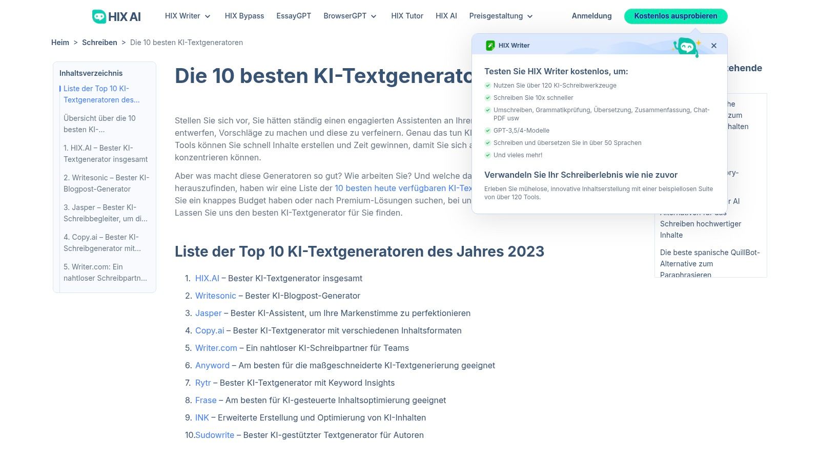The height and width of the screenshot is (461, 820).
Task: Jump to '5. Writer.com' contents entry
Action: (105, 273)
